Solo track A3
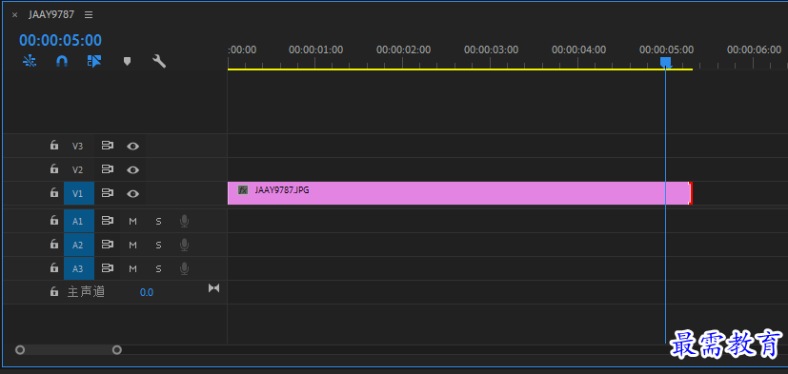 tap(158, 268)
